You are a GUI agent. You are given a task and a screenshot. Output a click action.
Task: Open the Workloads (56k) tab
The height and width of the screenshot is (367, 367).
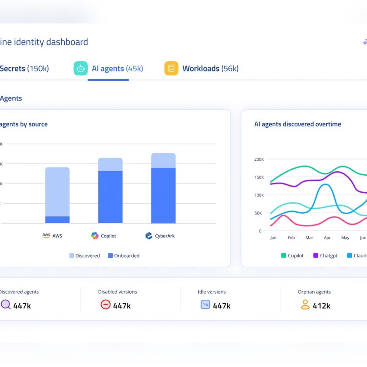click(x=210, y=69)
